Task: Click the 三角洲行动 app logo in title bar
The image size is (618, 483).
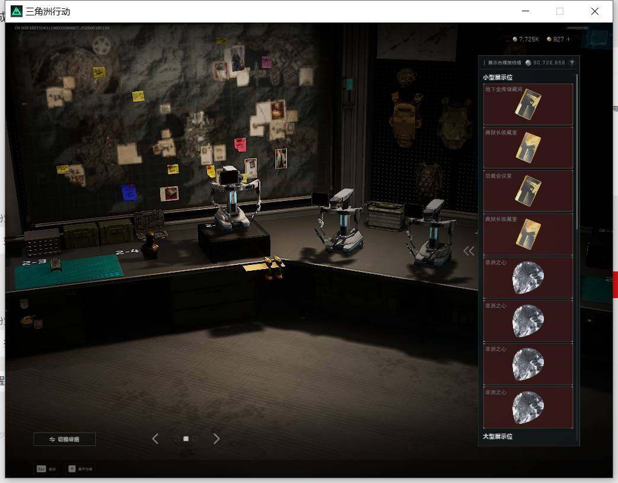Action: 17,11
